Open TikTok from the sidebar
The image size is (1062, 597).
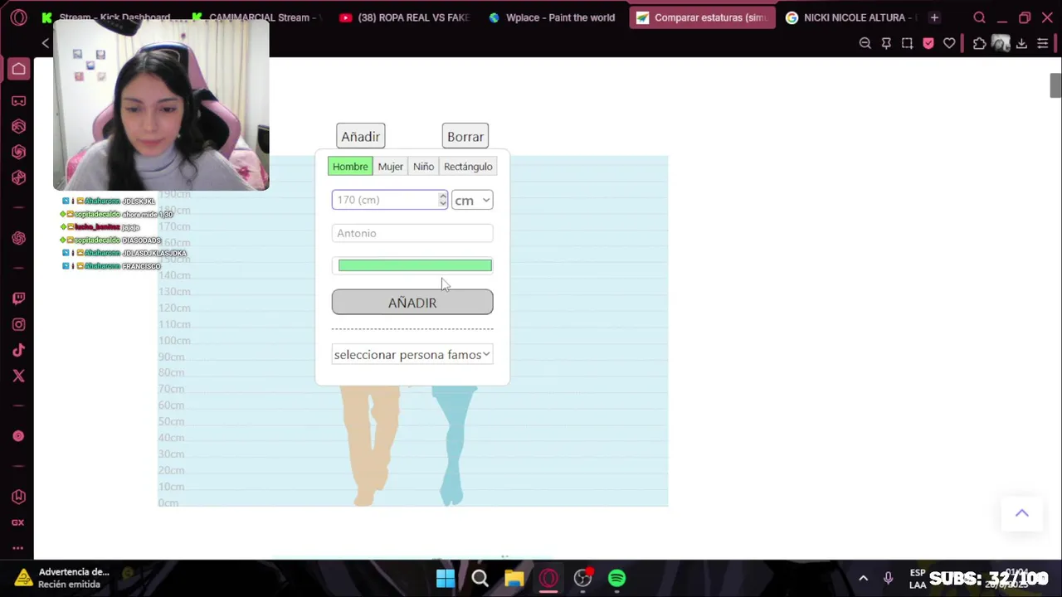click(18, 351)
